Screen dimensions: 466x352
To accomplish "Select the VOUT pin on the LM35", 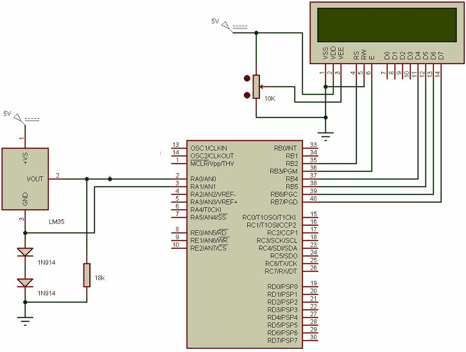I will point(35,179).
